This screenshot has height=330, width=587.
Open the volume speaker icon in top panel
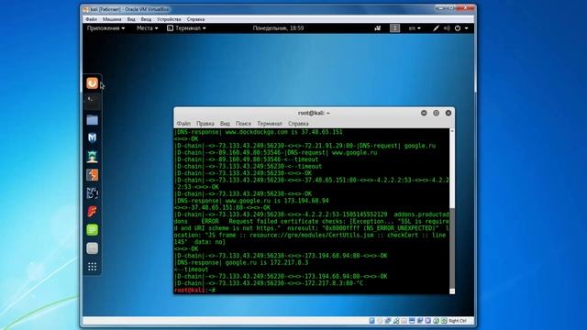point(447,28)
